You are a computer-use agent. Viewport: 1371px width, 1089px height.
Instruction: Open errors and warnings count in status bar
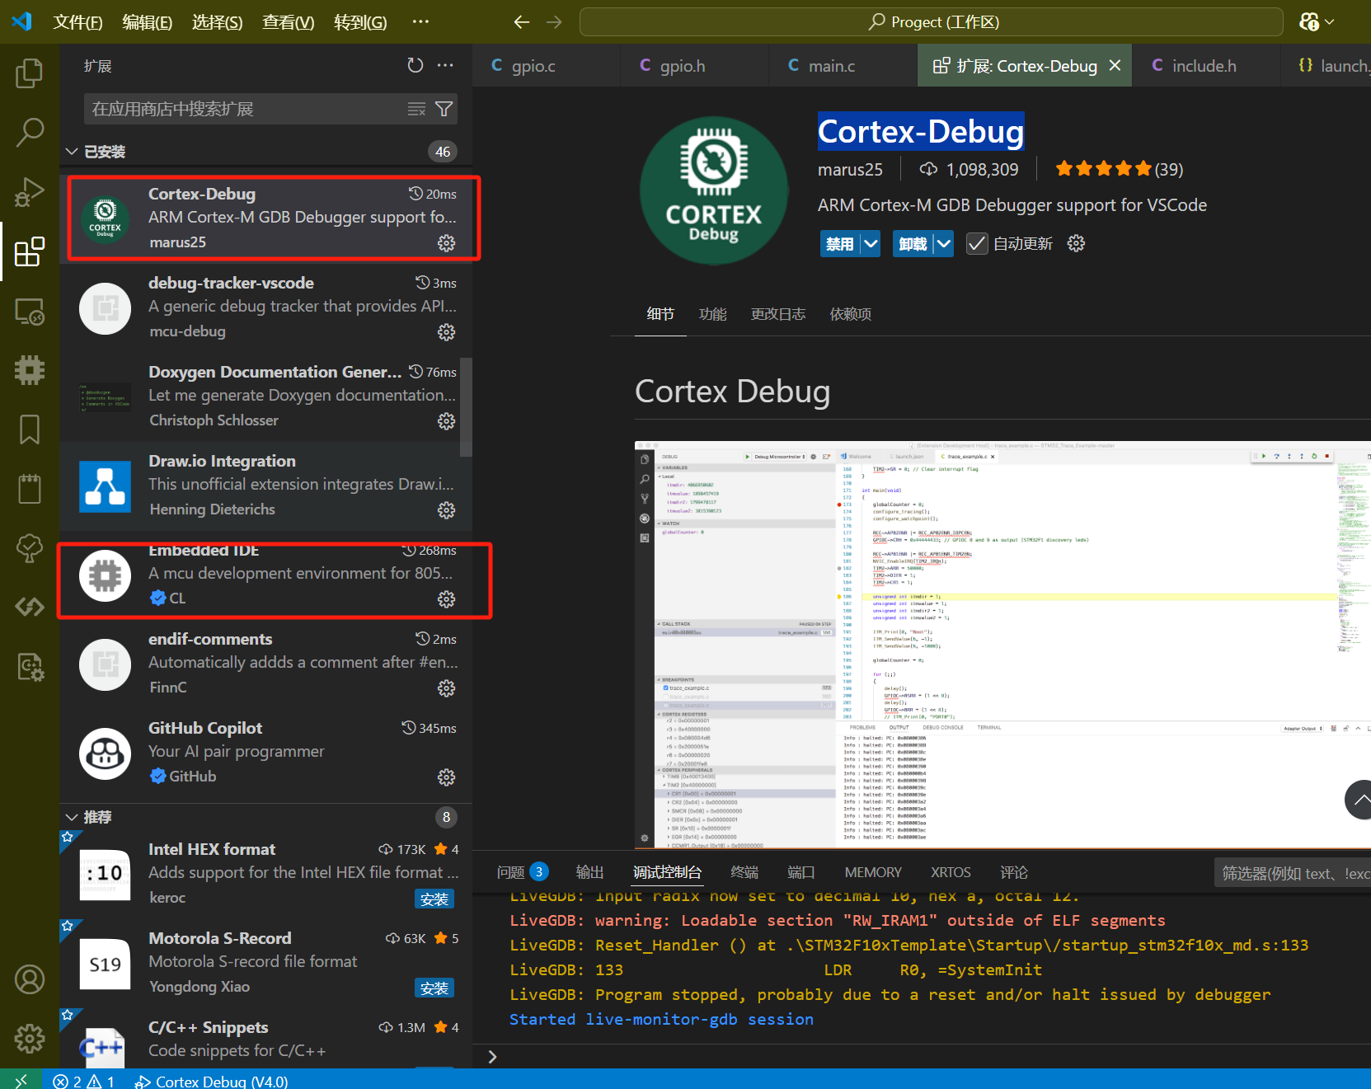tap(83, 1081)
